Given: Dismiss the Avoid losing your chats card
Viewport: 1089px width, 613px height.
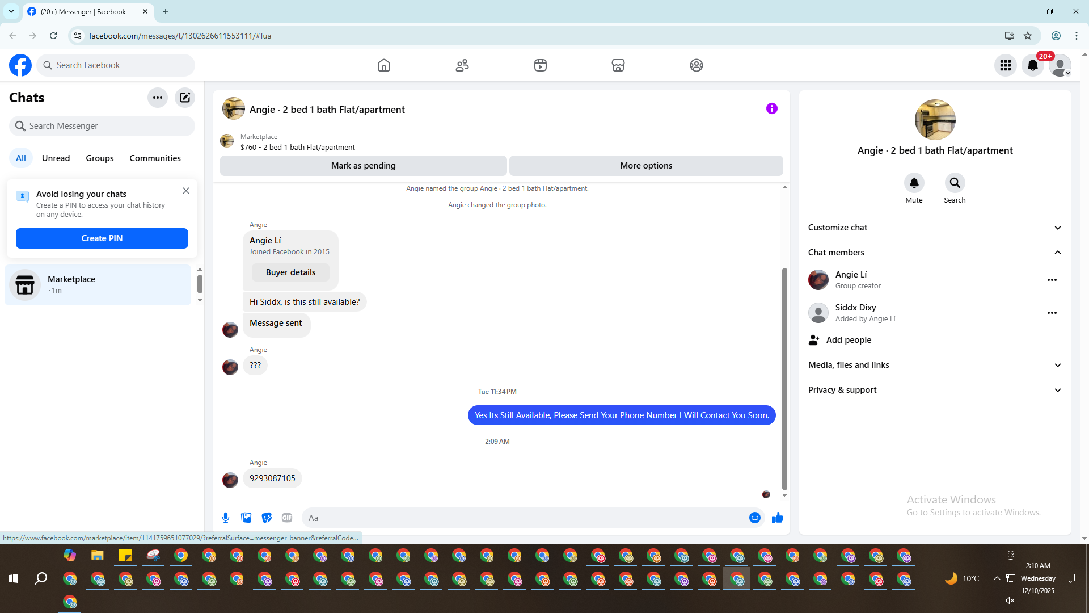Looking at the screenshot, I should [x=186, y=191].
